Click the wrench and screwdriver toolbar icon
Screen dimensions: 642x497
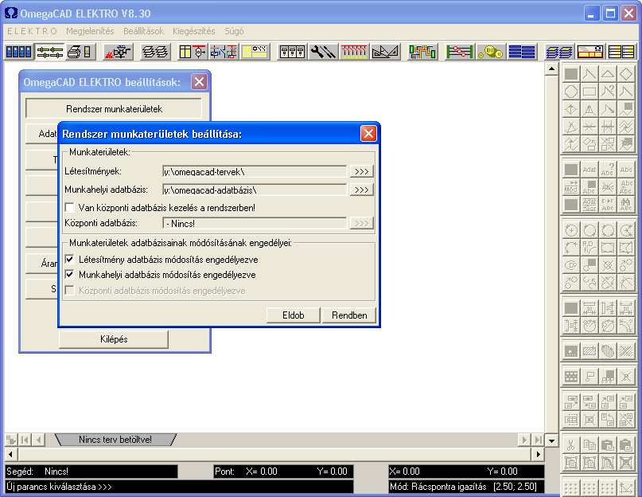[323, 52]
